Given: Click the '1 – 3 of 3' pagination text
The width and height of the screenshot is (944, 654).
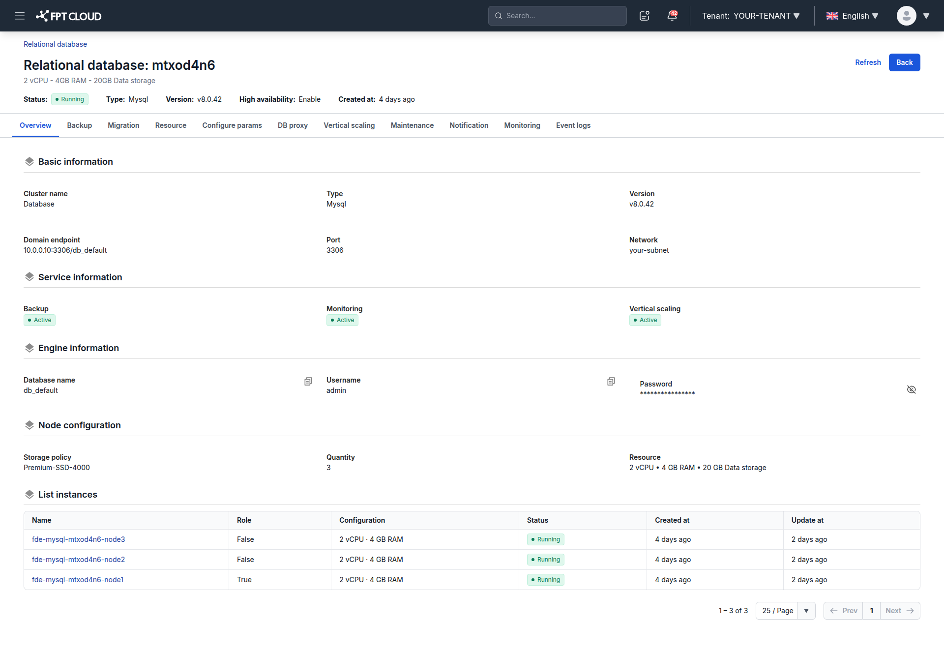Looking at the screenshot, I should 733,611.
